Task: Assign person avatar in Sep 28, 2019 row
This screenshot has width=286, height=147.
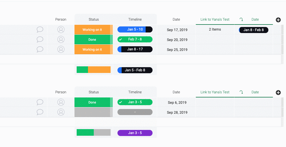Action: 61,112
